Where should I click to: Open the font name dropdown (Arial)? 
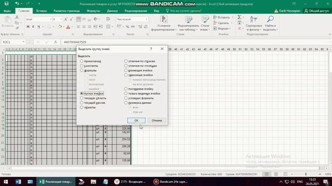click(x=50, y=19)
